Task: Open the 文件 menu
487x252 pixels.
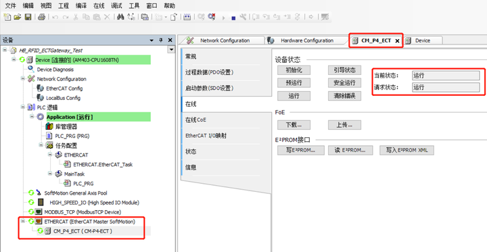Action: click(x=11, y=5)
